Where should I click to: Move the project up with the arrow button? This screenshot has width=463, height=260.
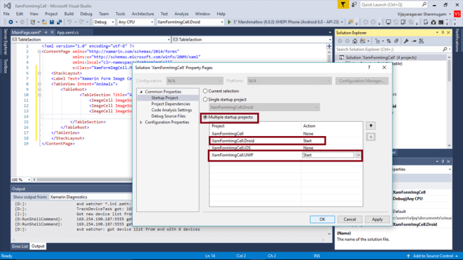[370, 125]
